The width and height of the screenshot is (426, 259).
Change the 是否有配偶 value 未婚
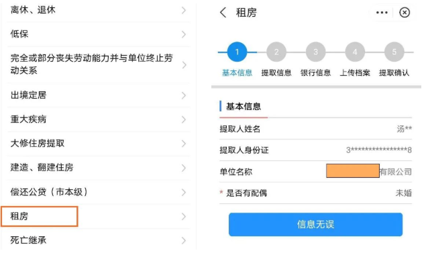403,193
